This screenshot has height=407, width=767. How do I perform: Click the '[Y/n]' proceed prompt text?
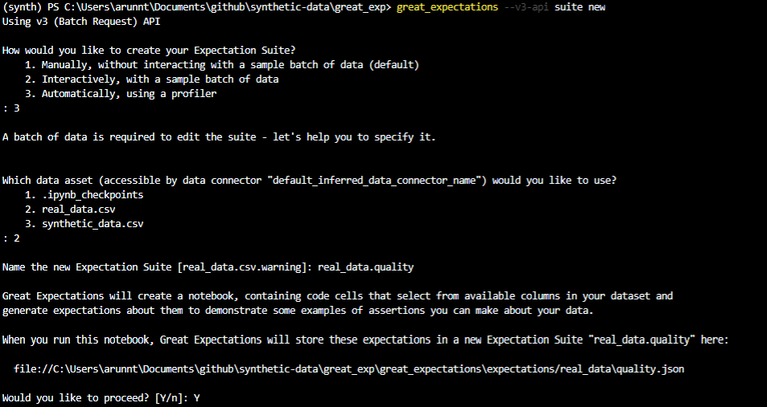(167, 397)
